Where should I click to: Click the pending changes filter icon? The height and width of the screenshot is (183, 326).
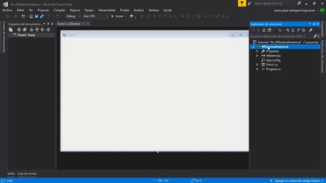tap(280, 30)
